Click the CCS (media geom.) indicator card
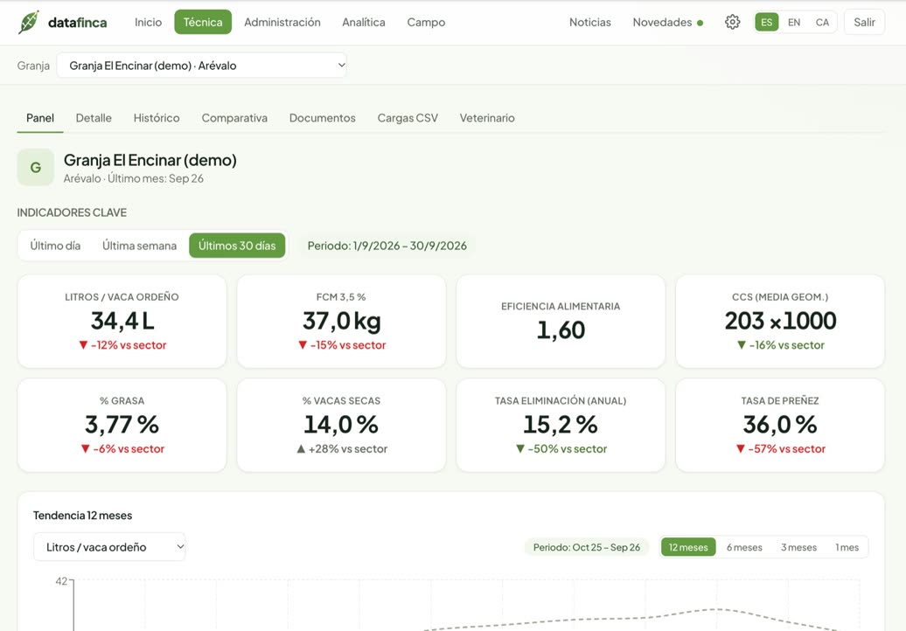This screenshot has height=631, width=906. tap(780, 321)
